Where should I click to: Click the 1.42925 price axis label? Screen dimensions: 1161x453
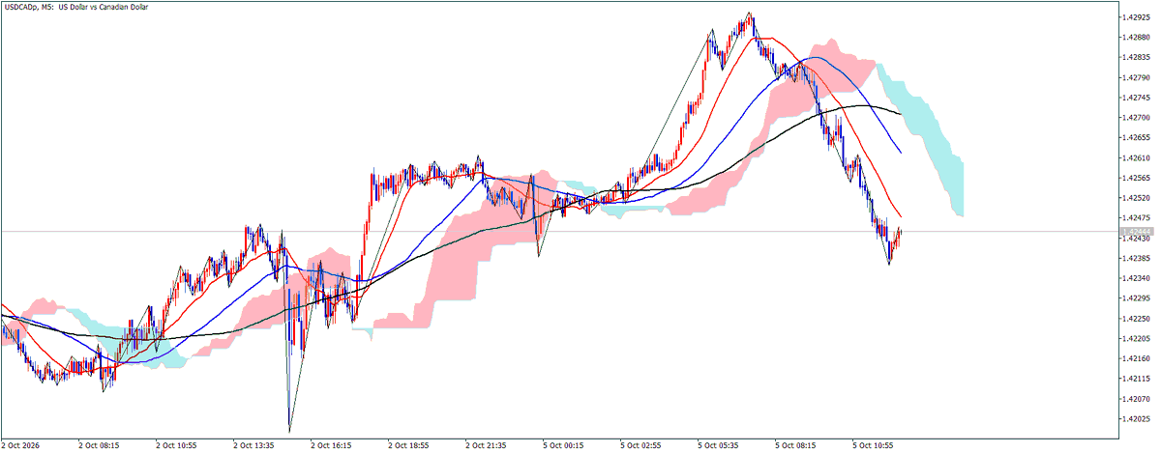(x=1137, y=17)
